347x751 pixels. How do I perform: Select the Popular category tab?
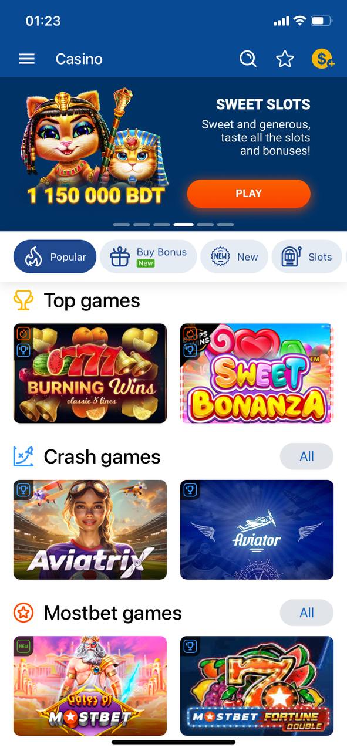(x=55, y=256)
